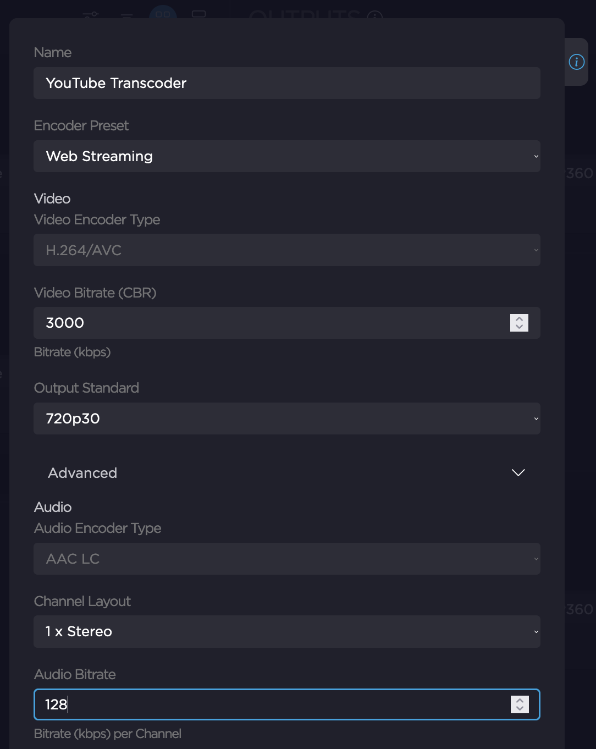This screenshot has height=749, width=596.
Task: Focus the Video Bitrate 3000 field
Action: (269, 323)
